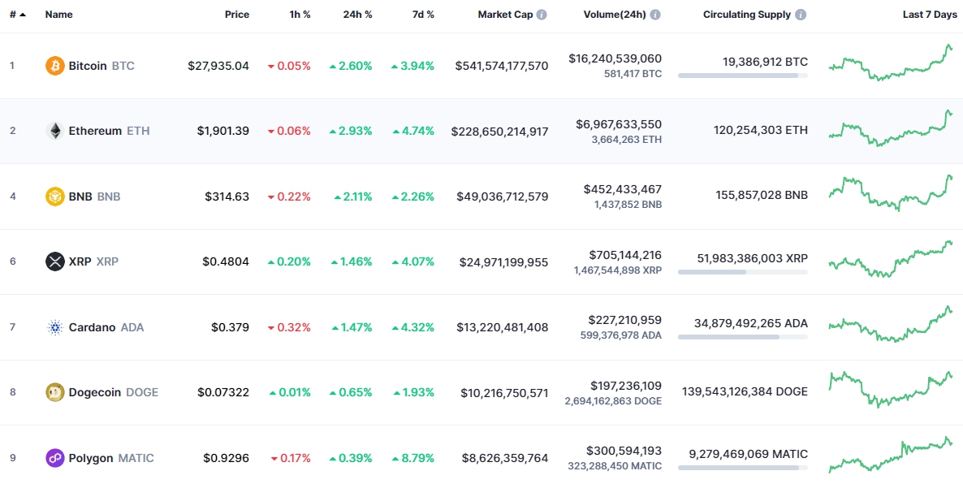Click Dogecoin volume $197,236,109
The height and width of the screenshot is (484, 963).
(625, 386)
